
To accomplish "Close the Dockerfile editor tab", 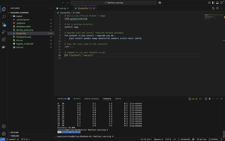I will [x=94, y=8].
